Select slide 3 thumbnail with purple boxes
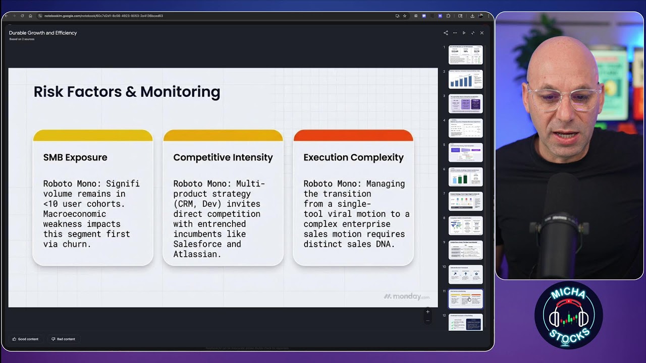Image resolution: width=646 pixels, height=363 pixels. point(466,103)
